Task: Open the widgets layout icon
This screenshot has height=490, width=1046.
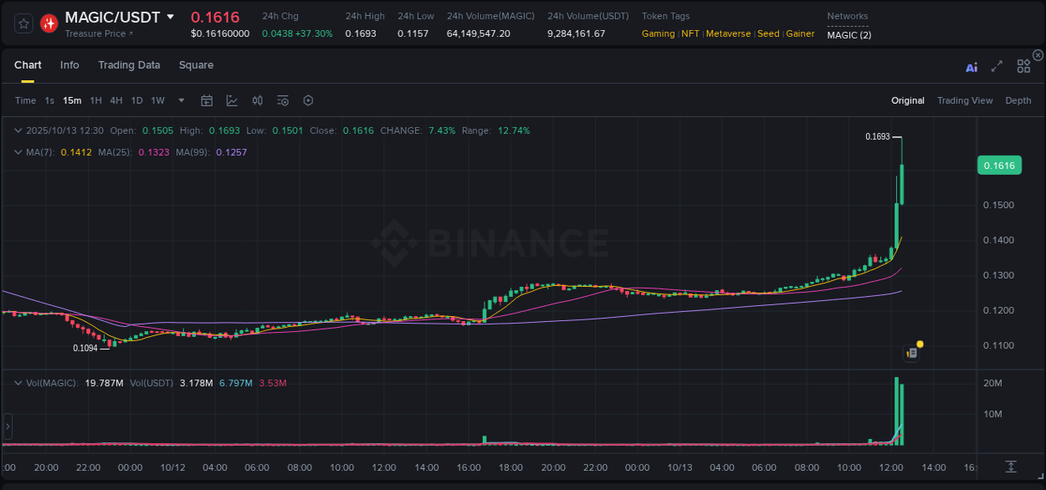Action: click(x=1023, y=67)
